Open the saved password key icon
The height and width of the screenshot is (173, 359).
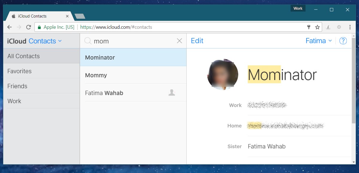tap(309, 27)
